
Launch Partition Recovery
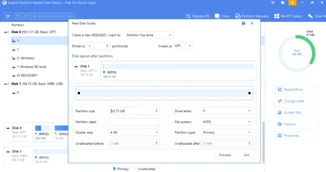pos(252,16)
